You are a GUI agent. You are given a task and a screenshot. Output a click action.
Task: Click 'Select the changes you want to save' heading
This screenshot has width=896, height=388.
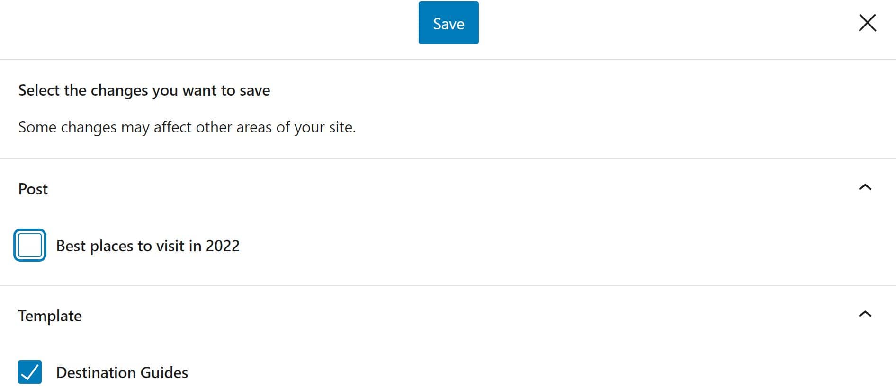(x=144, y=90)
